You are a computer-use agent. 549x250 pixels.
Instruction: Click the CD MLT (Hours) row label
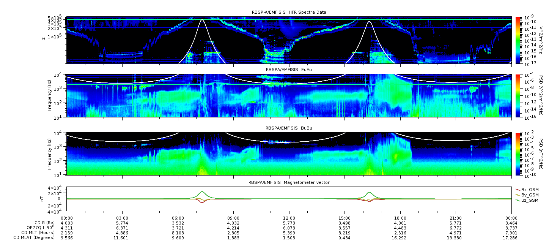click(x=38, y=233)
